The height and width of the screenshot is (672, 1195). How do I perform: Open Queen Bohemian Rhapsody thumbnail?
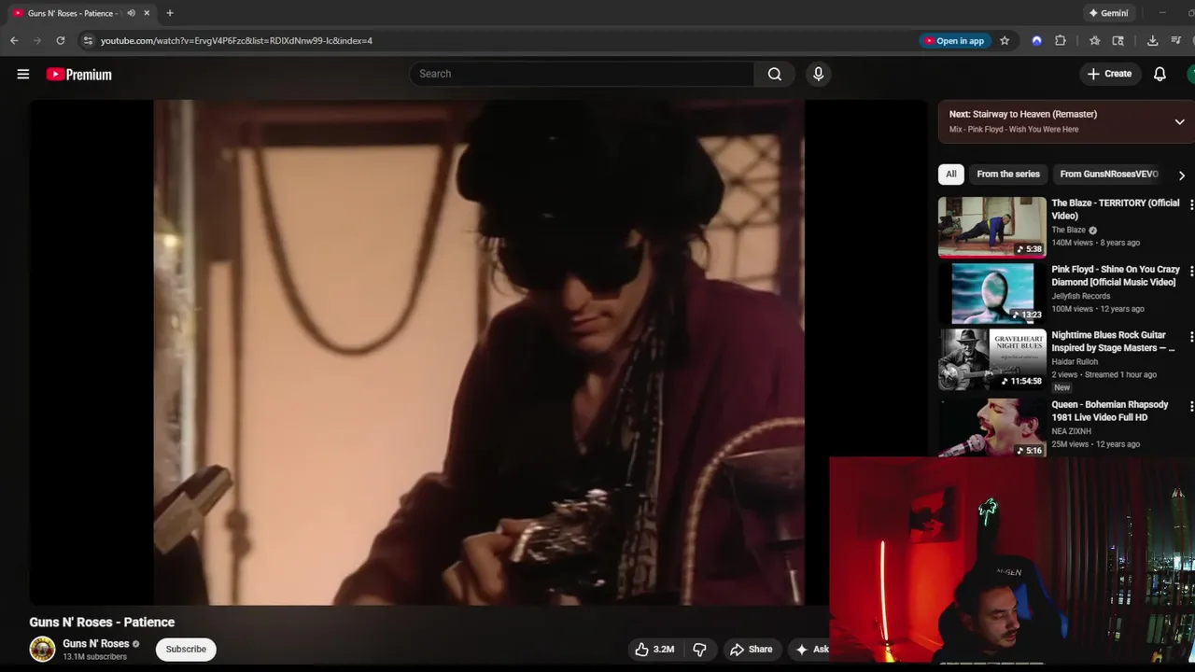click(x=992, y=427)
